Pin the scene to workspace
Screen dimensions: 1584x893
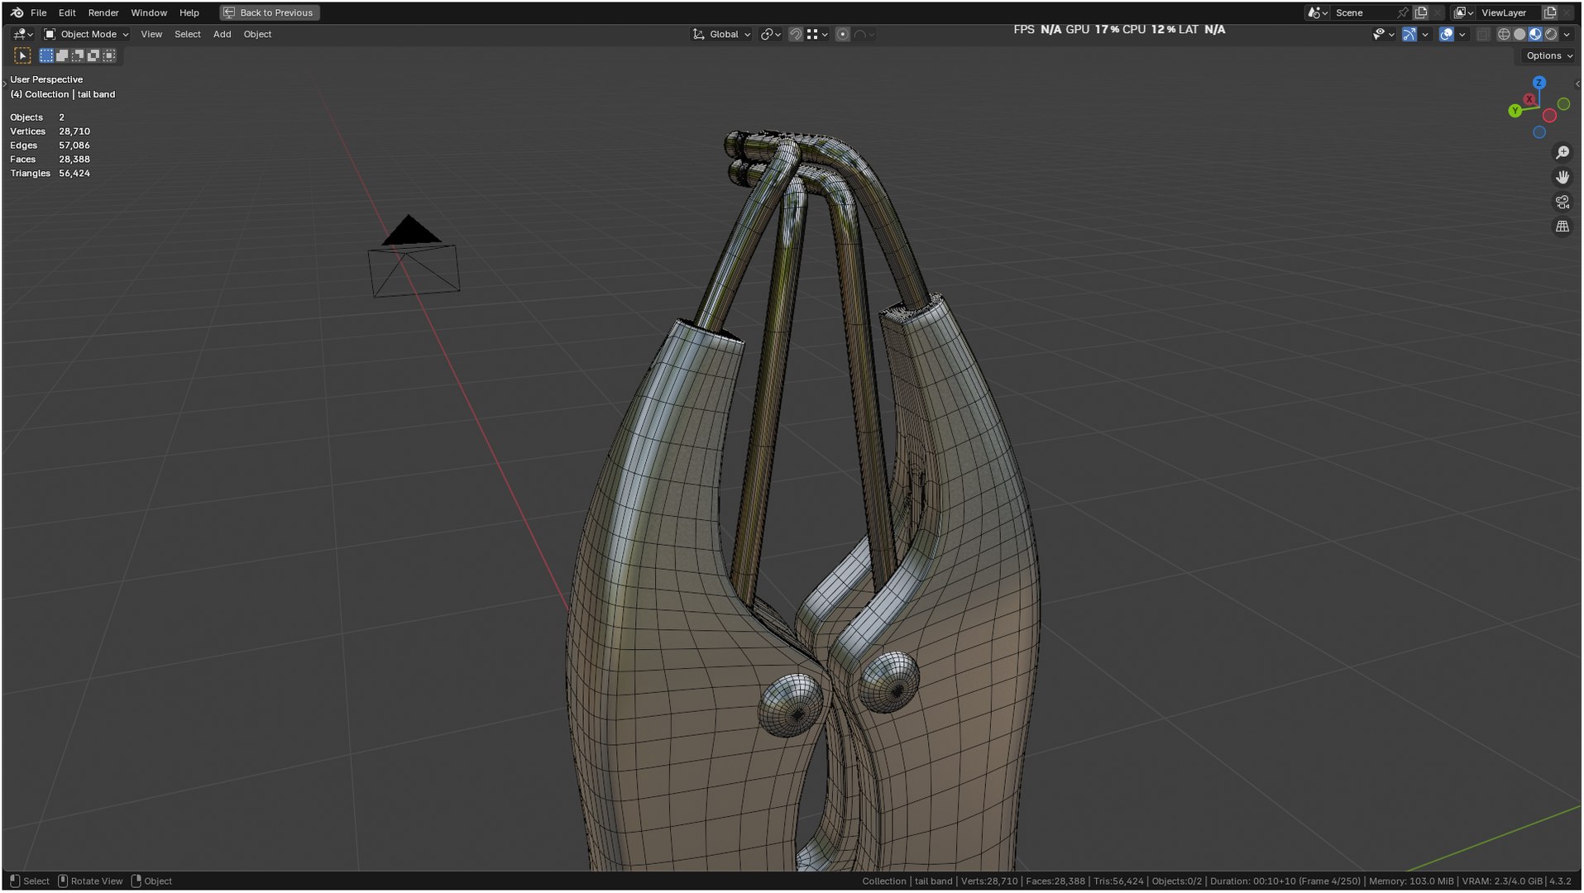coord(1403,12)
